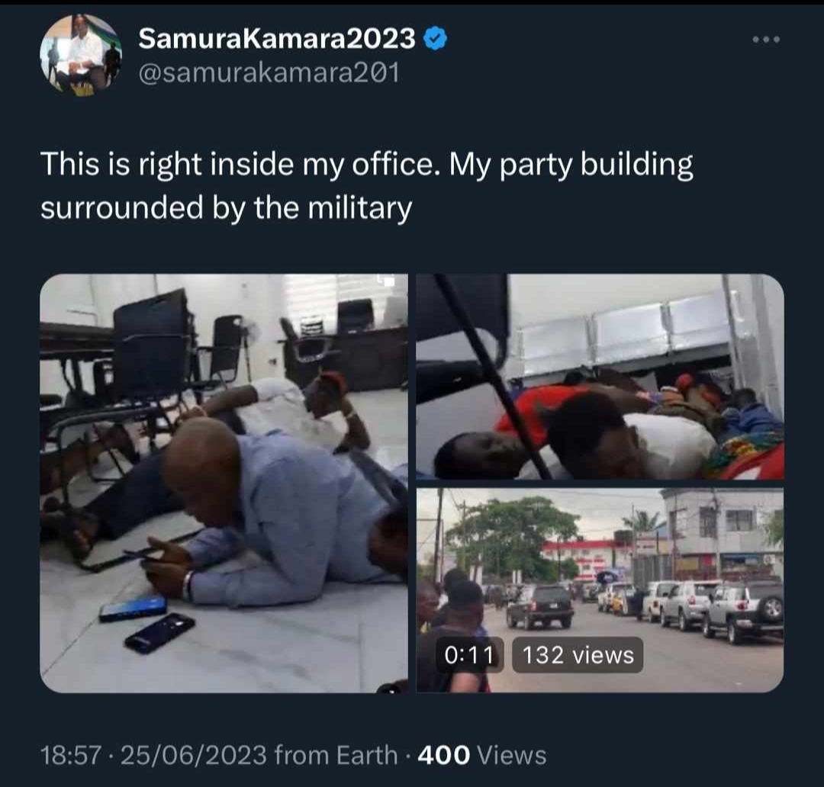This screenshot has height=787, width=824.
Task: Click the blue phone on the floor tiles
Action: (132, 609)
